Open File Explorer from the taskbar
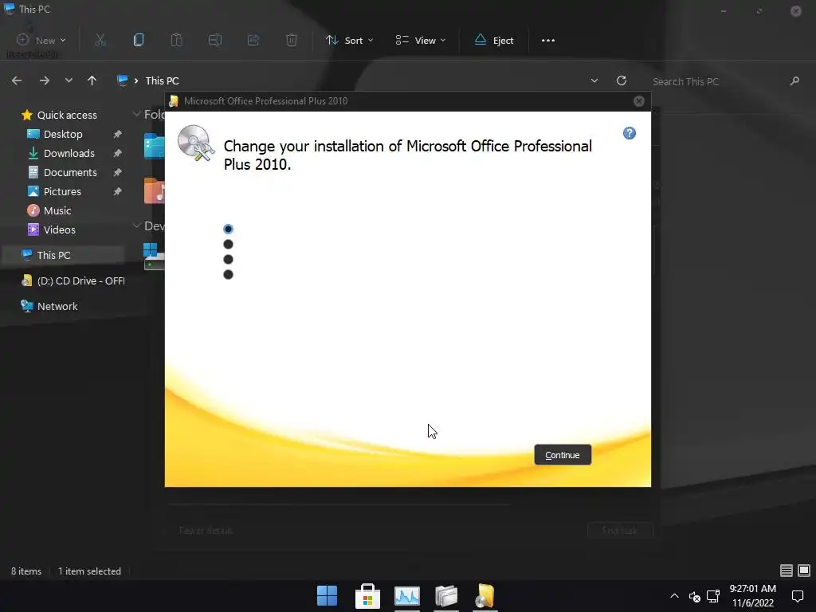816x612 pixels. coord(446,596)
